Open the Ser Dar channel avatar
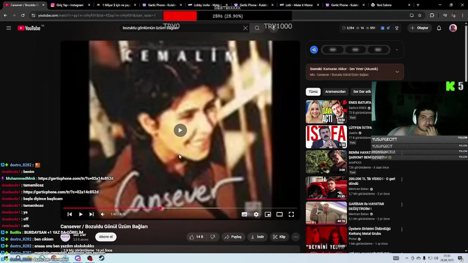Viewport: 468px width, 263px height. coord(65,237)
